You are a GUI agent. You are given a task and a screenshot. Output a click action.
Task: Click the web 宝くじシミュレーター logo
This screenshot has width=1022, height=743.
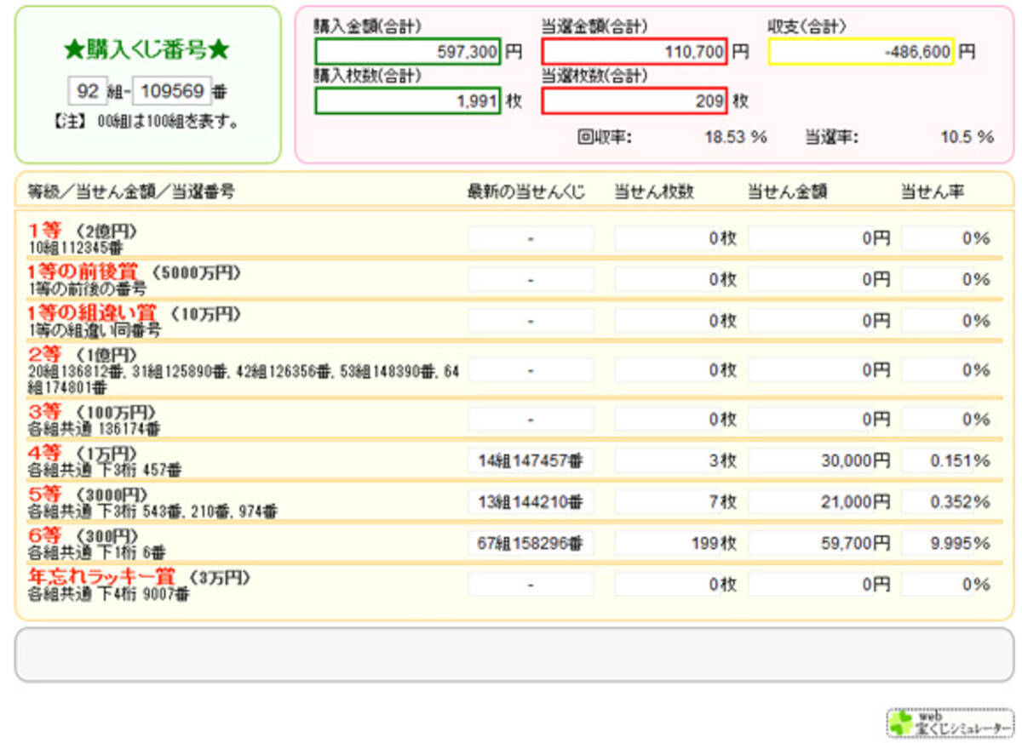point(950,722)
